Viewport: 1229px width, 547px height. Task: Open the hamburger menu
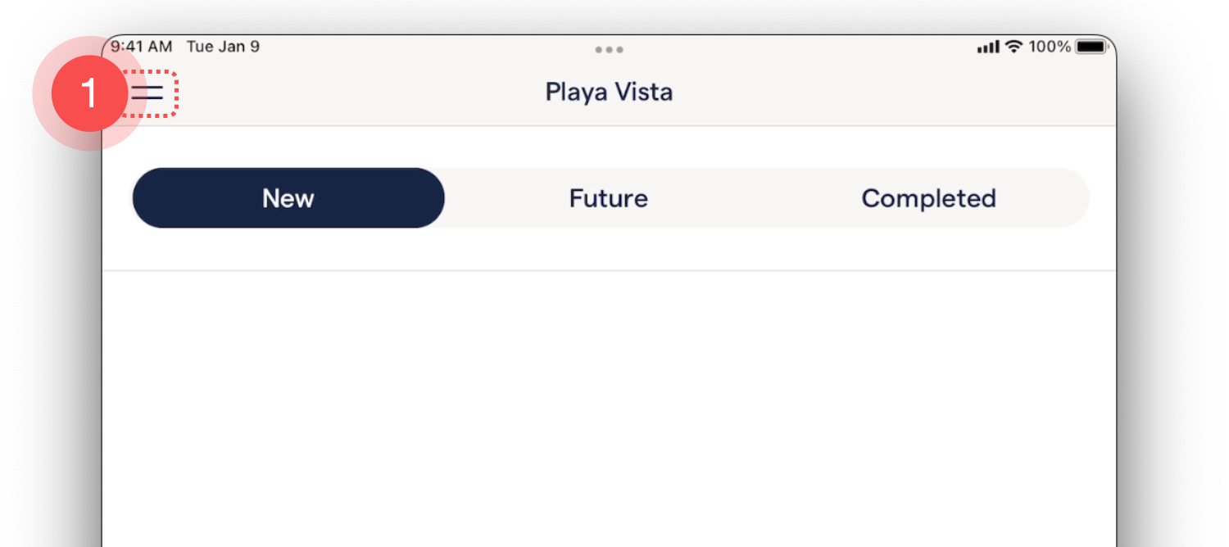(x=149, y=93)
